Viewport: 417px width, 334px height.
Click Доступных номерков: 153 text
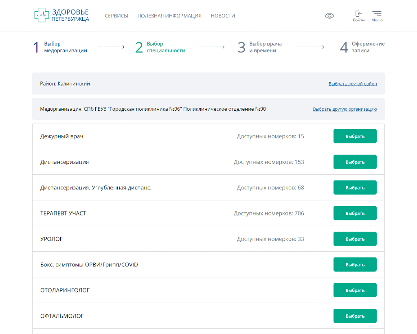click(x=269, y=162)
